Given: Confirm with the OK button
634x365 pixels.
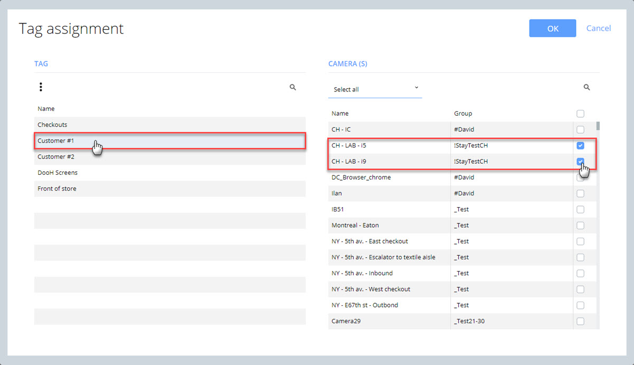Looking at the screenshot, I should (x=553, y=29).
